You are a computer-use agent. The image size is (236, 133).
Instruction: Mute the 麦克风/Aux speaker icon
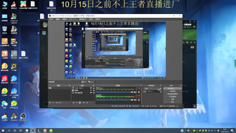pos(135,92)
